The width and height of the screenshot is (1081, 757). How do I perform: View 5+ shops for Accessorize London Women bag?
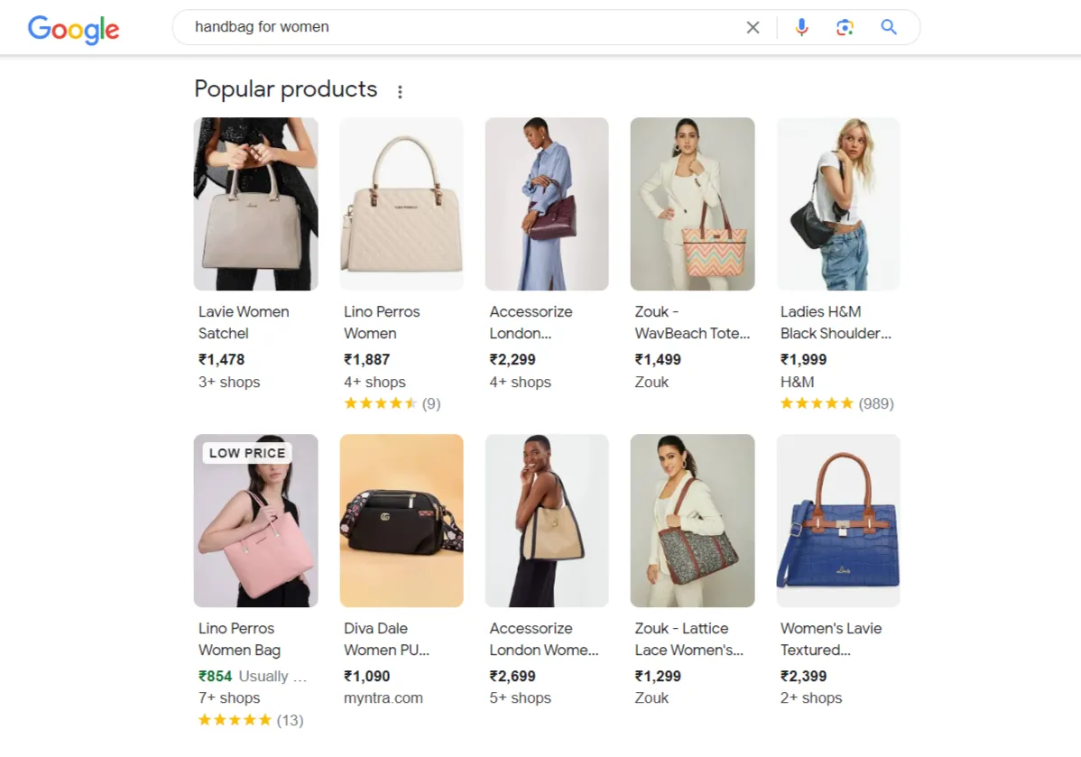(x=521, y=697)
